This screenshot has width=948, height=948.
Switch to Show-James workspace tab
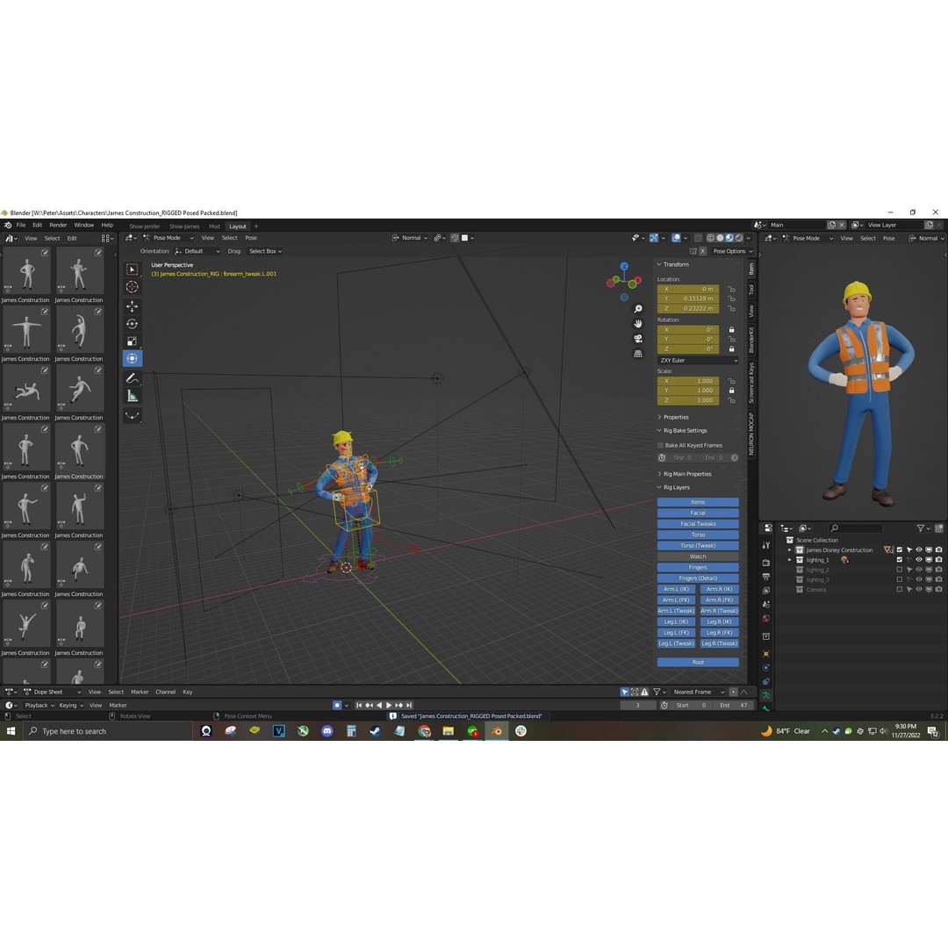point(183,226)
